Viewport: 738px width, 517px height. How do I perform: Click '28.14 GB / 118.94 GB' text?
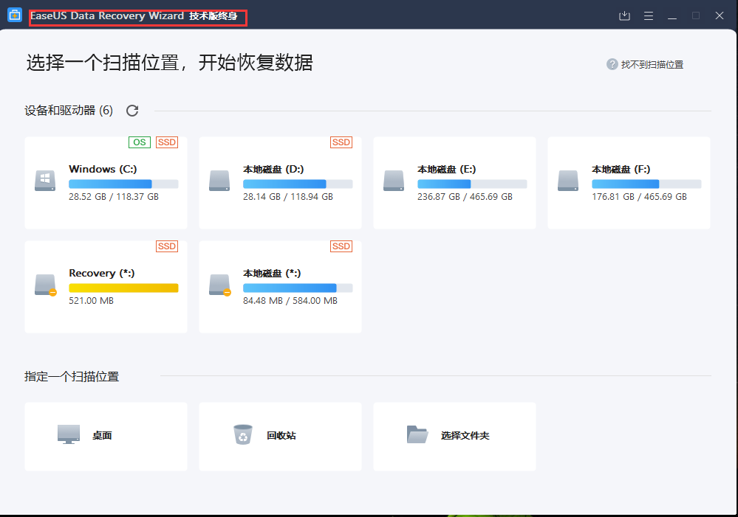coord(287,197)
